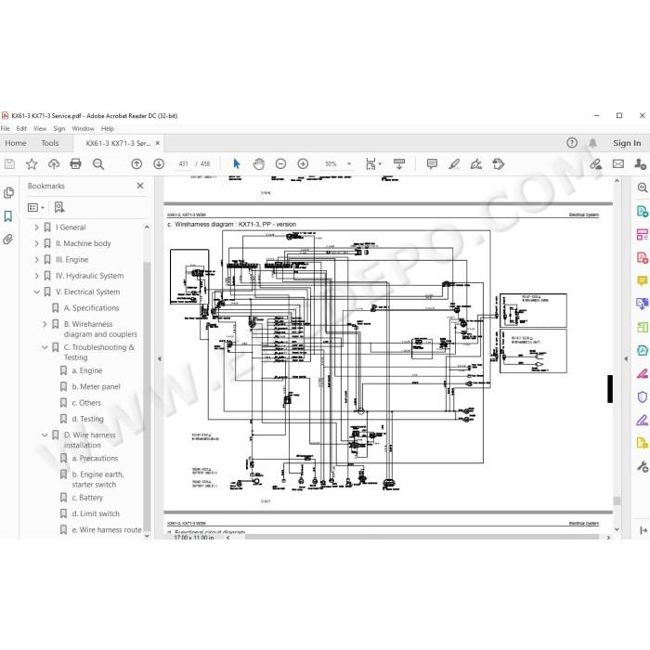
Task: Open attachments paperclip panel
Action: point(8,240)
